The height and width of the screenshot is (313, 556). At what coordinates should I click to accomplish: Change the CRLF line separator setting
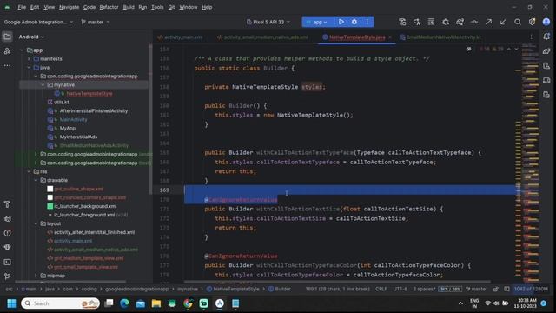pyautogui.click(x=381, y=289)
